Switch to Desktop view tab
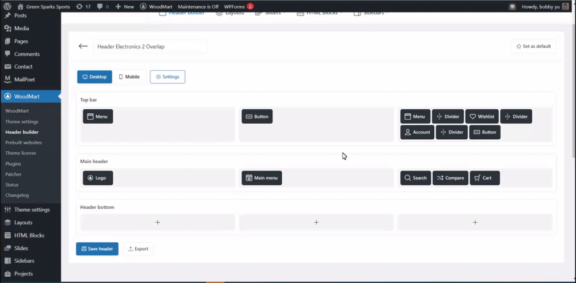This screenshot has width=576, height=283. click(94, 77)
